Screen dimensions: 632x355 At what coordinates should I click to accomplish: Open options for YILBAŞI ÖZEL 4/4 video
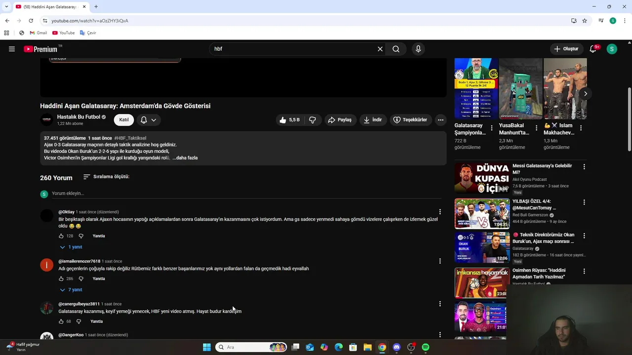pos(584,203)
